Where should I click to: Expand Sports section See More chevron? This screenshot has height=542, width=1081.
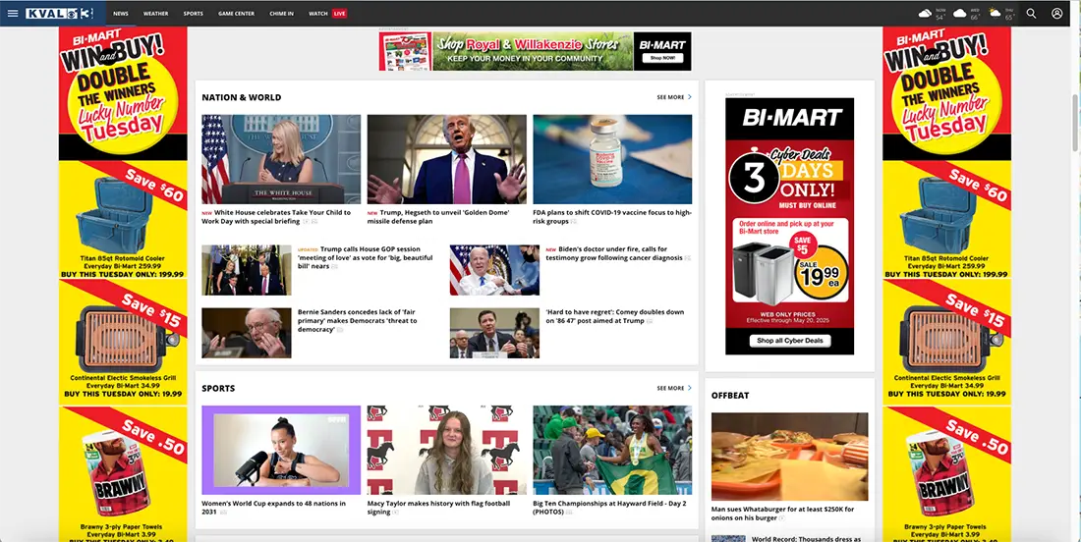click(690, 388)
